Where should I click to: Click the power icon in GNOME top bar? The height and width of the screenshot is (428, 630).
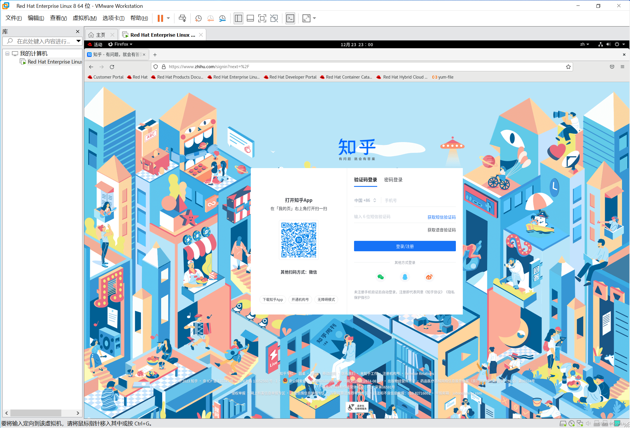pyautogui.click(x=617, y=44)
